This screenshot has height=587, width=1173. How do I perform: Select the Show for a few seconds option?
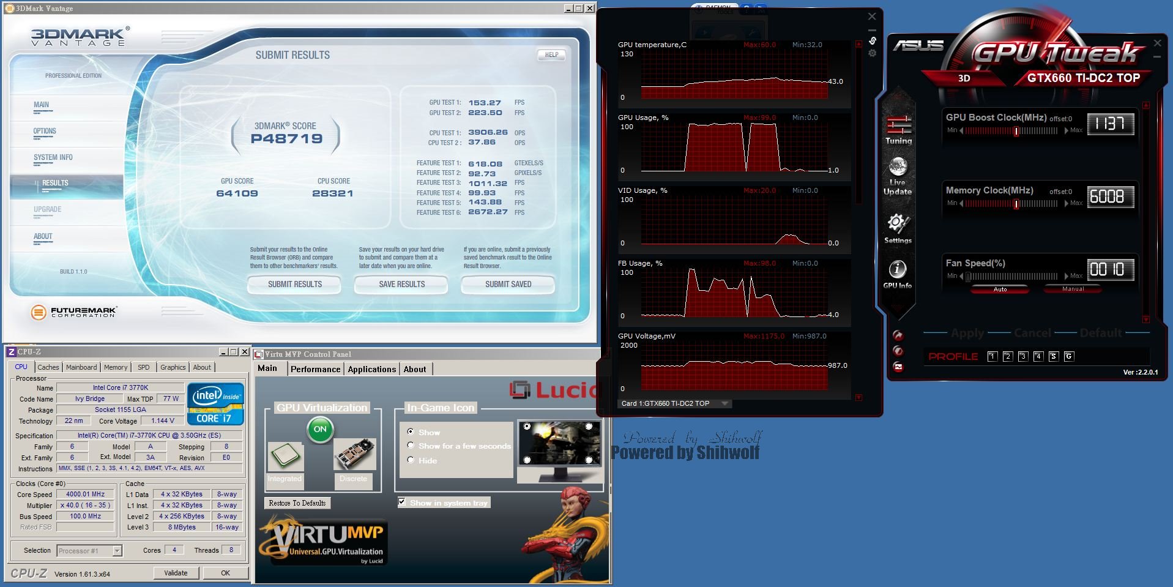point(411,446)
